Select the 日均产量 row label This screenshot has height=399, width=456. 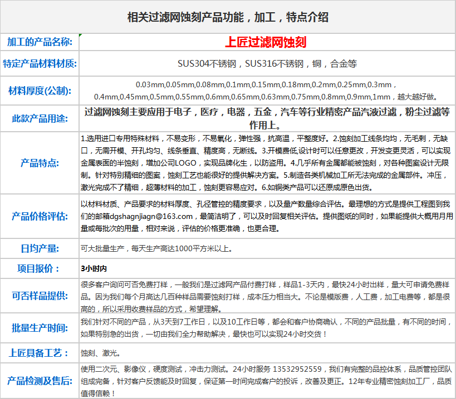(x=40, y=248)
